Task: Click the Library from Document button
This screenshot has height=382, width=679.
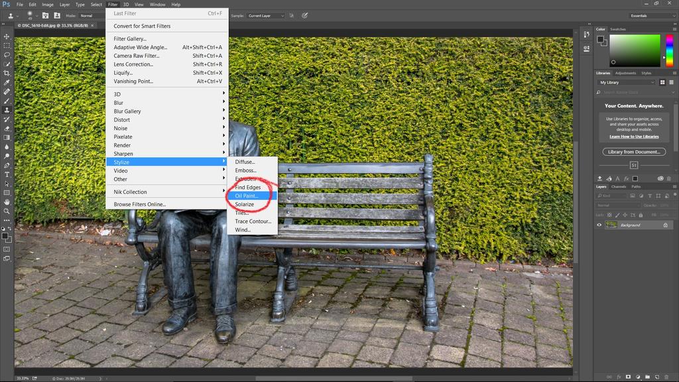Action: (x=634, y=152)
